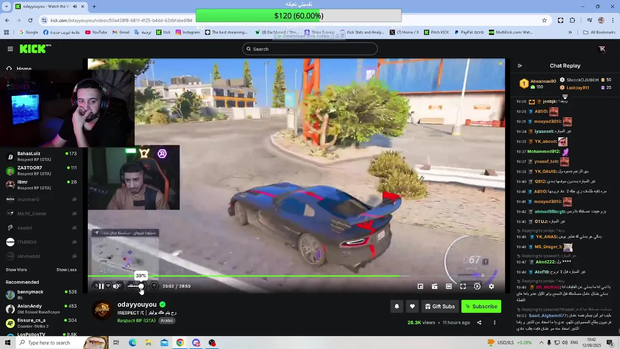The height and width of the screenshot is (349, 620).
Task: Open recommended channel AsianAndy
Action: (41, 309)
